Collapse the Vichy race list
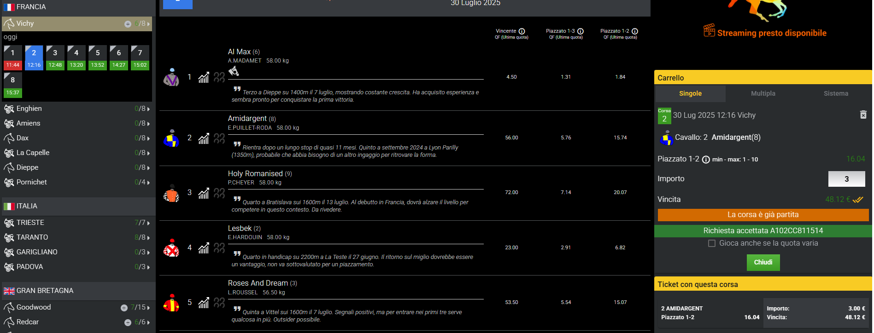 coord(128,24)
